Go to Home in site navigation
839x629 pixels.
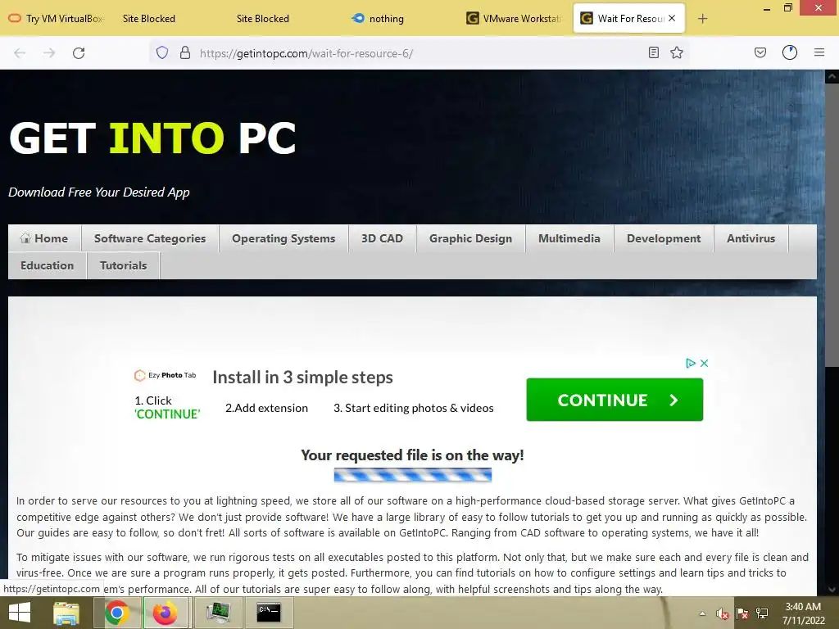tap(44, 238)
